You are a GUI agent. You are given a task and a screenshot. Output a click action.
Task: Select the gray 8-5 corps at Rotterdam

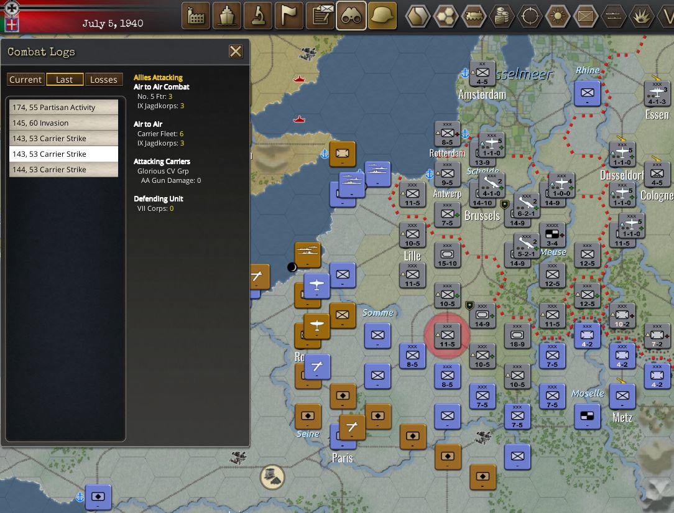point(447,134)
